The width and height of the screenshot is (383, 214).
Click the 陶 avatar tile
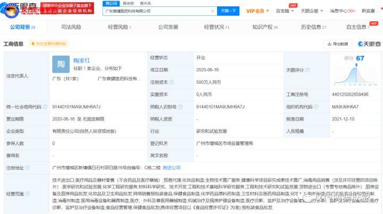(x=61, y=64)
